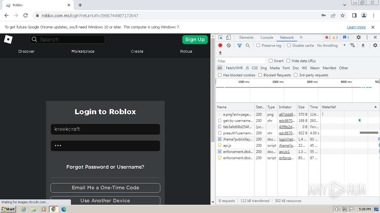Switch to the Console tab
Screen dimensions: 380x213
click(x=267, y=38)
